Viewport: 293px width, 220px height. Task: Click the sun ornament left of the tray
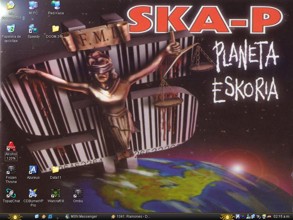click(227, 217)
